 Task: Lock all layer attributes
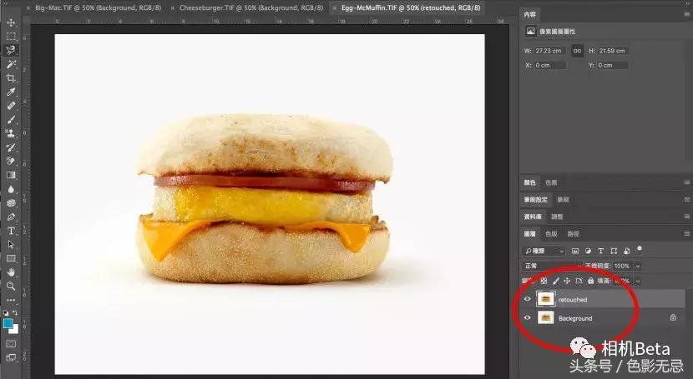(590, 281)
